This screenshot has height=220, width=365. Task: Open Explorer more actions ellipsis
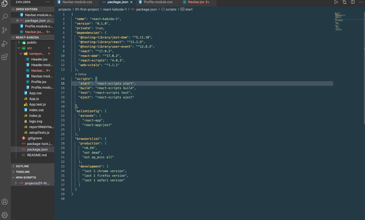click(48, 2)
